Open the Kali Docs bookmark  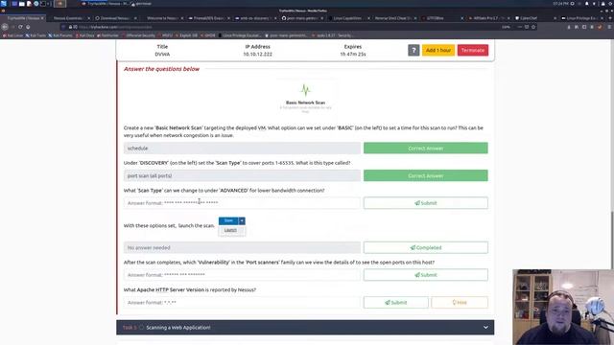pyautogui.click(x=85, y=35)
